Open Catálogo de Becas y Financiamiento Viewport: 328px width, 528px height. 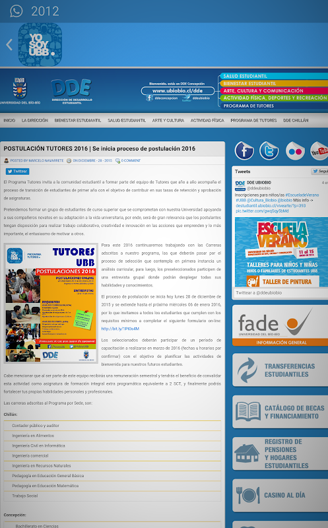(x=280, y=412)
